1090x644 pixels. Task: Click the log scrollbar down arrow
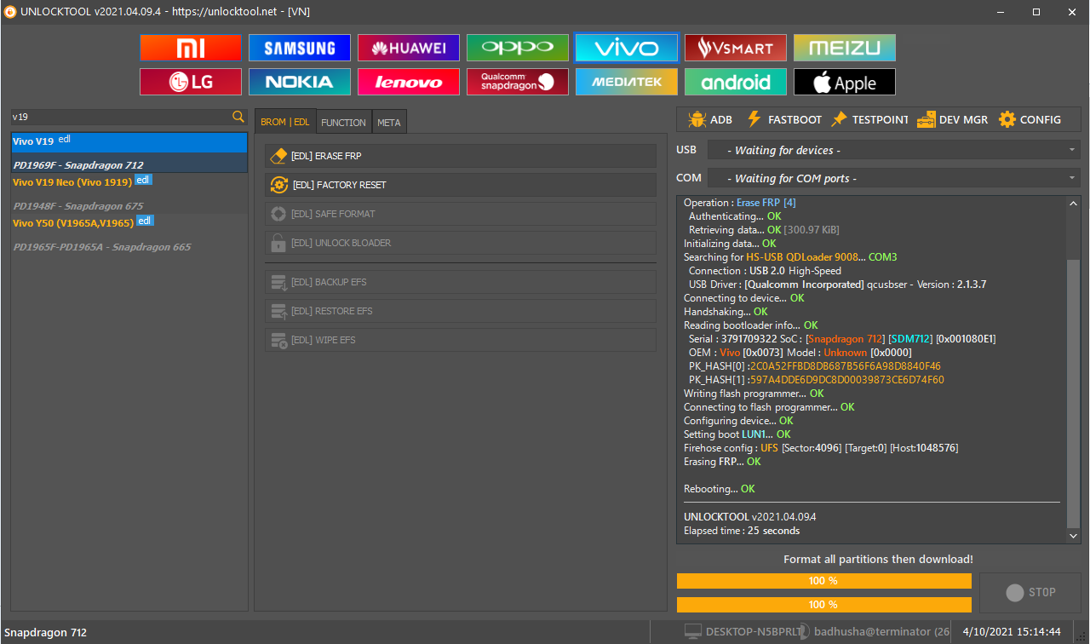(1073, 536)
